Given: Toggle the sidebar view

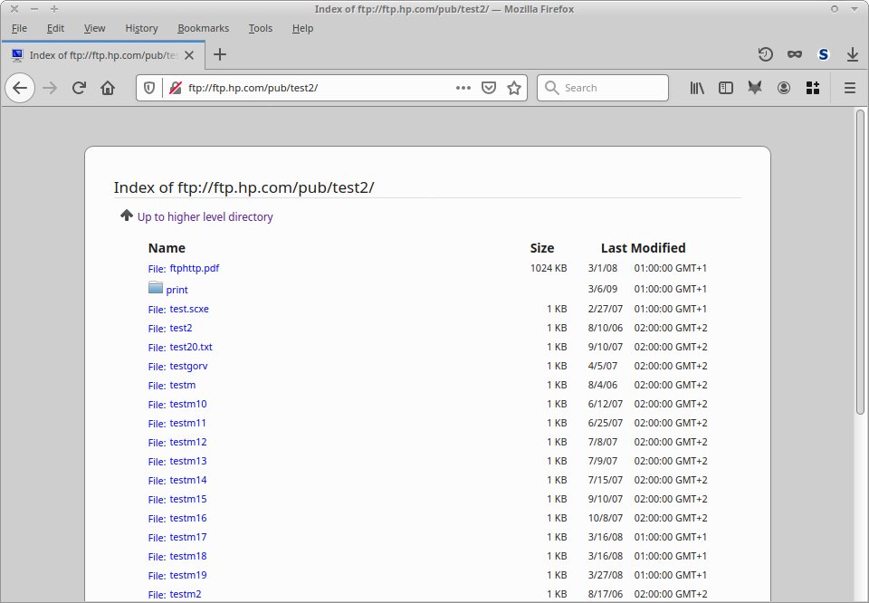Looking at the screenshot, I should point(725,88).
